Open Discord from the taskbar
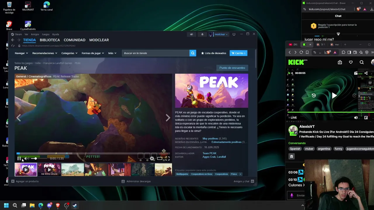Image resolution: width=374 pixels, height=210 pixels. (49, 205)
